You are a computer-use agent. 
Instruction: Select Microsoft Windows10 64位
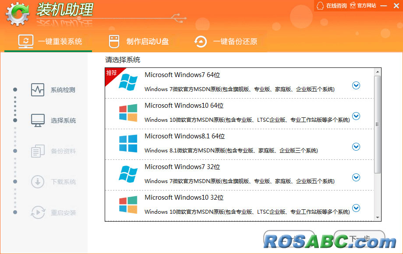tap(184, 105)
